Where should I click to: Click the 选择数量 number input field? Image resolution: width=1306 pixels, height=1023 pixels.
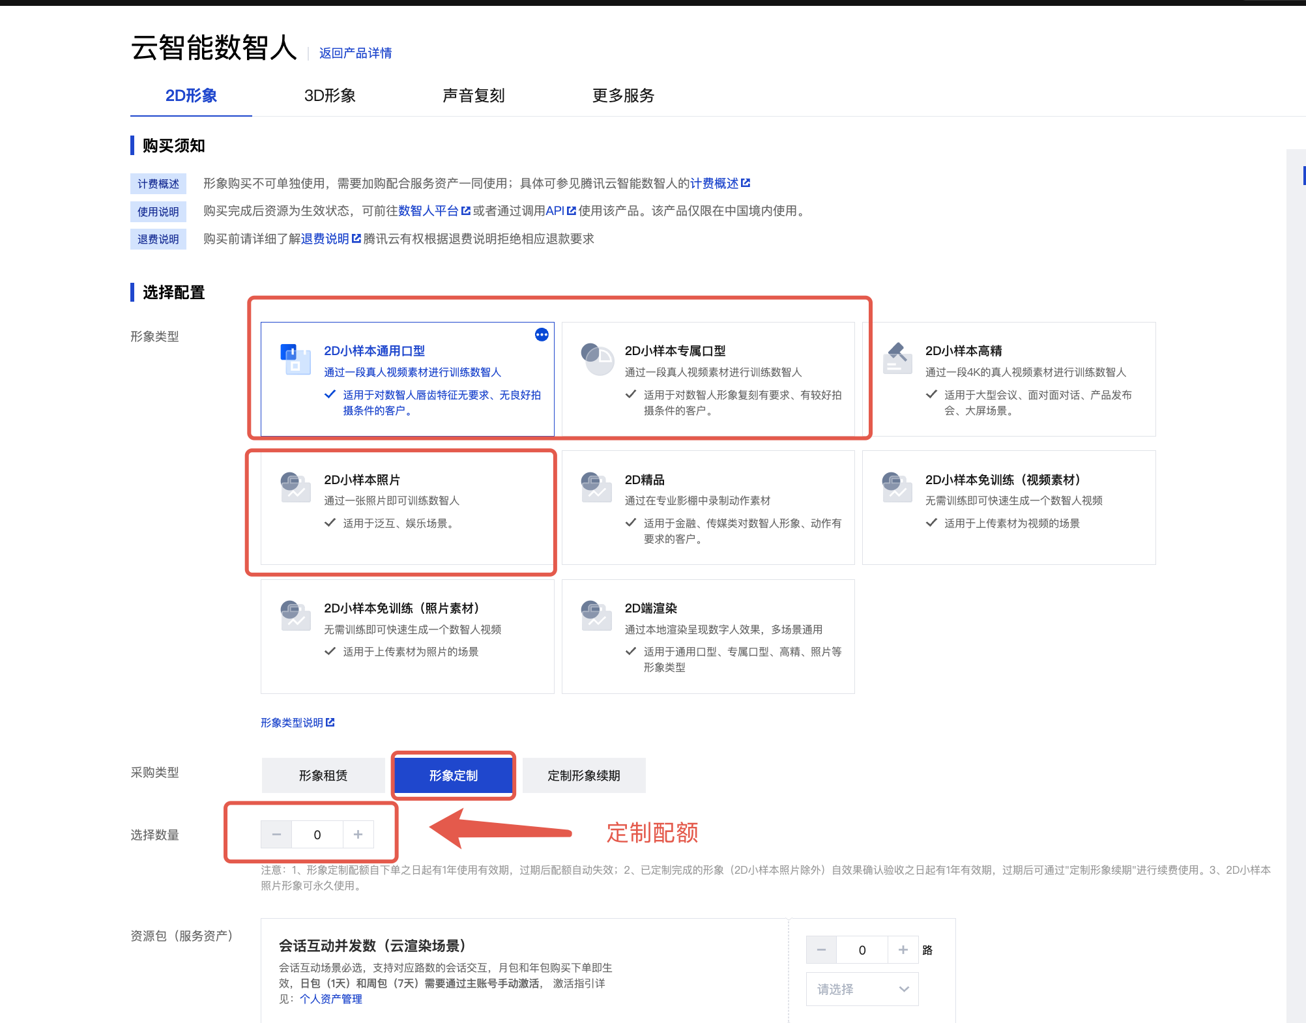(x=317, y=835)
